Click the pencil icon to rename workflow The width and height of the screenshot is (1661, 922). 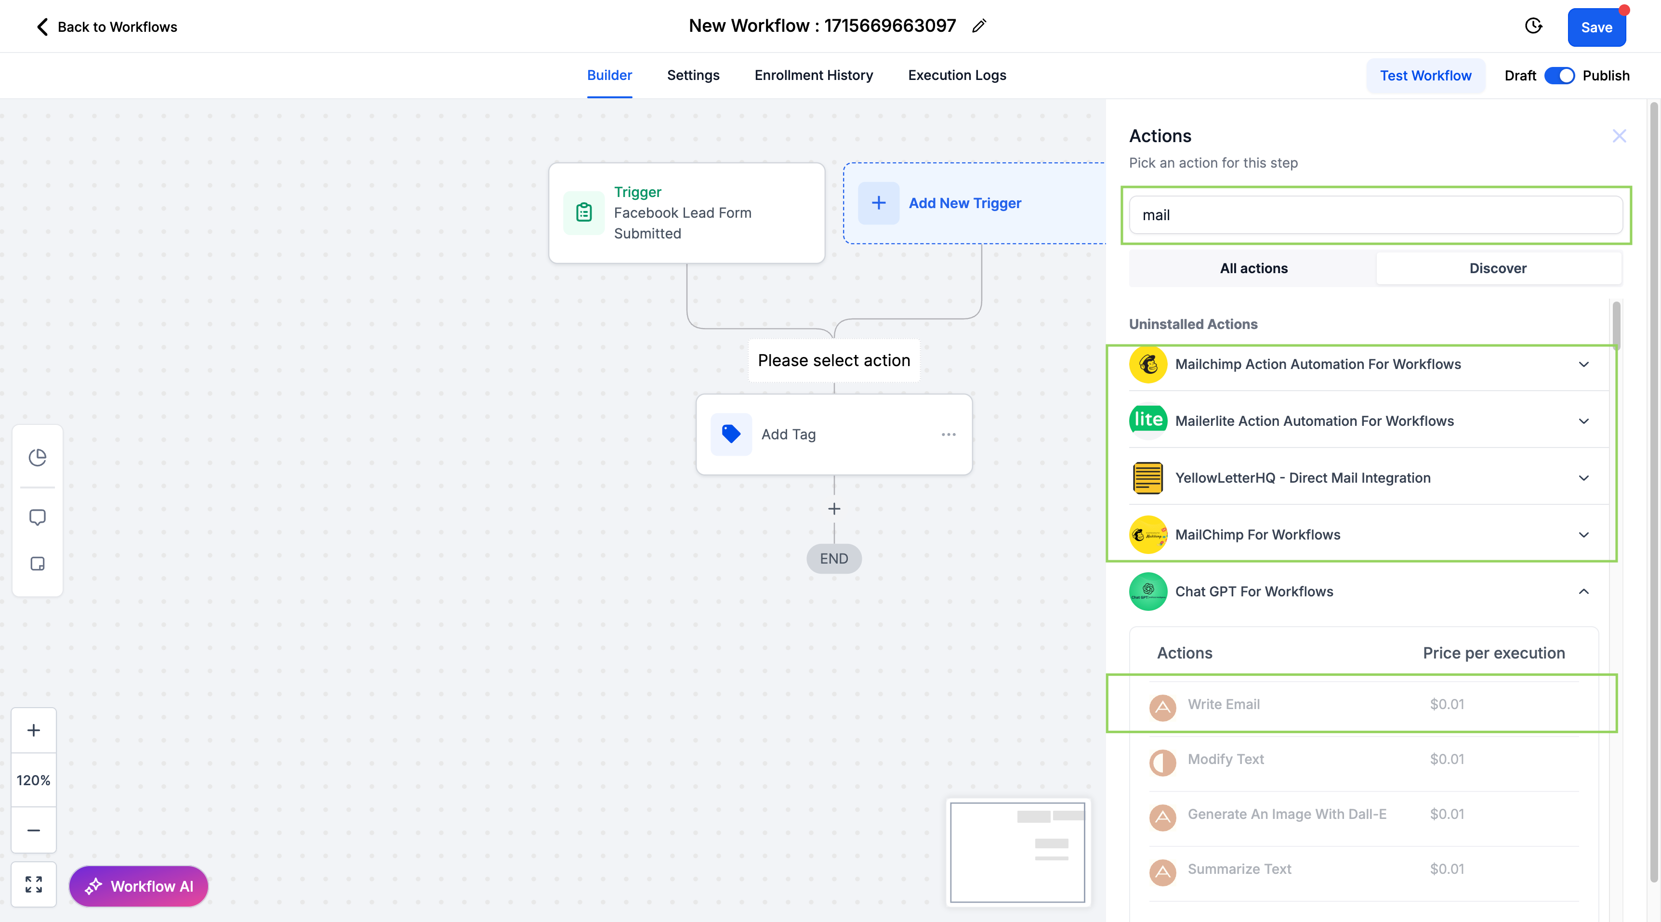(x=979, y=26)
